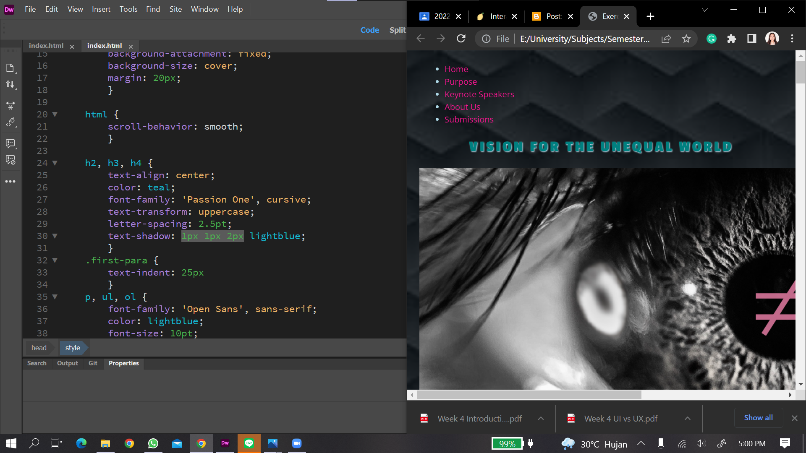This screenshot has width=806, height=453.
Task: Open the Customize Toolbar three dots
Action: [x=10, y=182]
